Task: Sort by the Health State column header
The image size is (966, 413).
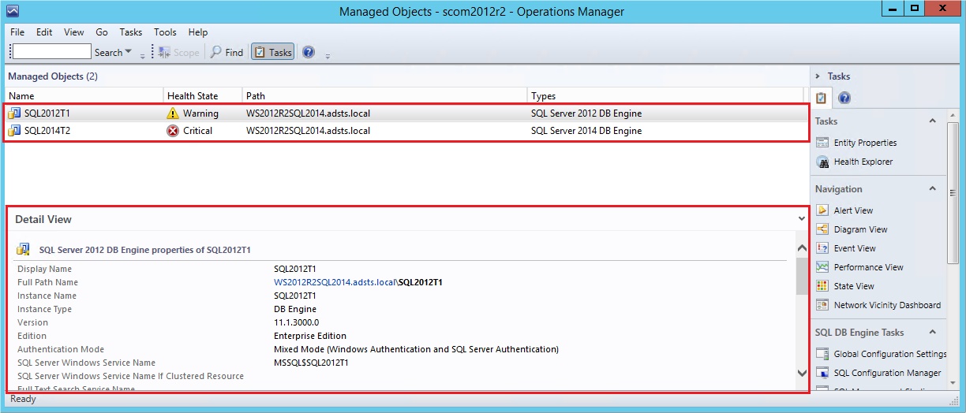Action: point(203,96)
